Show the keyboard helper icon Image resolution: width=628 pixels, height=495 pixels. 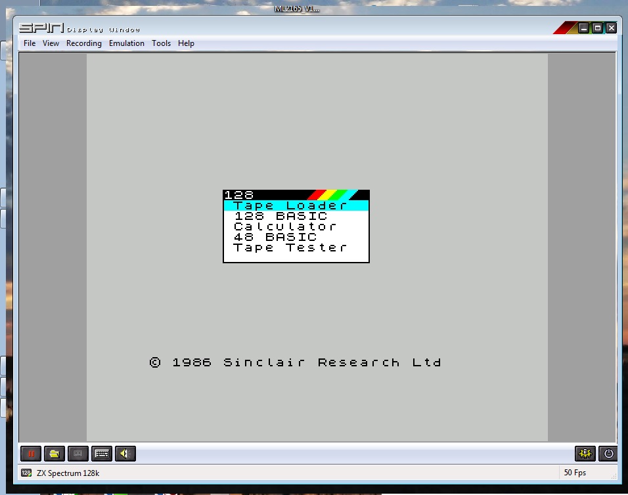tap(102, 454)
